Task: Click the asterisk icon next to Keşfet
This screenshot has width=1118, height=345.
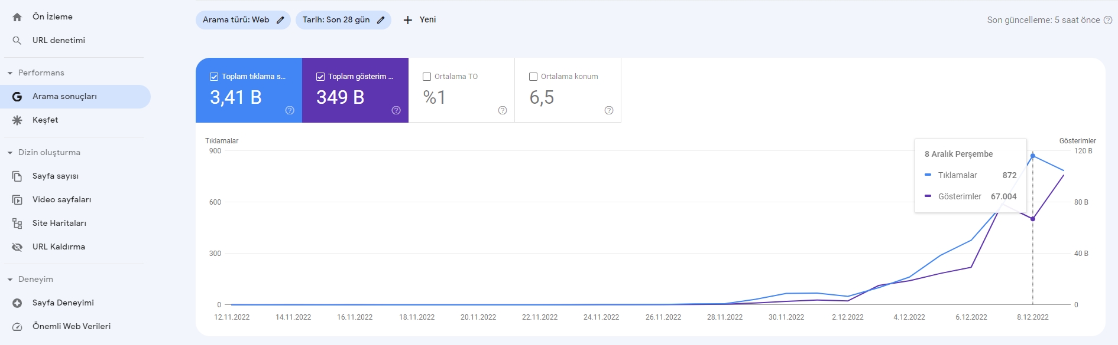Action: [17, 120]
